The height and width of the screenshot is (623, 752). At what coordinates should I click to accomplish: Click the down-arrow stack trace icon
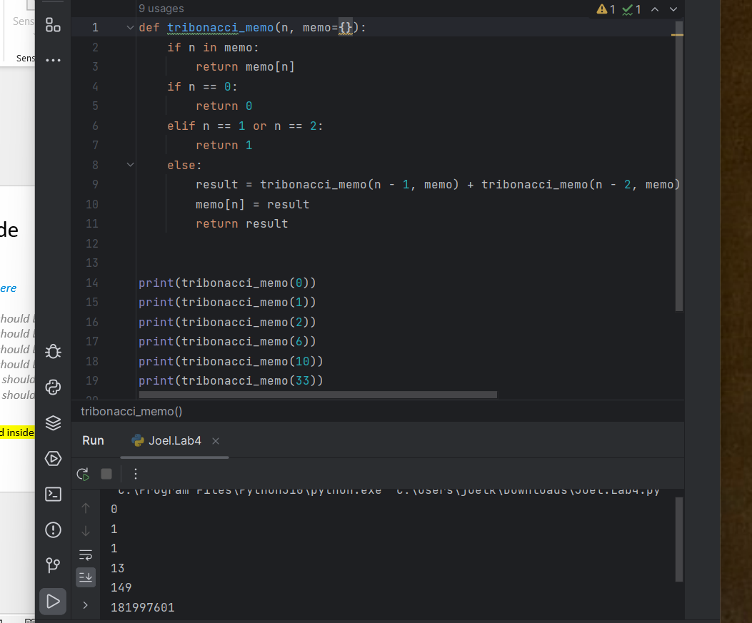[x=86, y=531]
